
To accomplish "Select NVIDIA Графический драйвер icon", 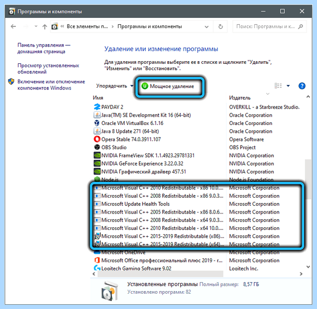I will click(x=97, y=171).
